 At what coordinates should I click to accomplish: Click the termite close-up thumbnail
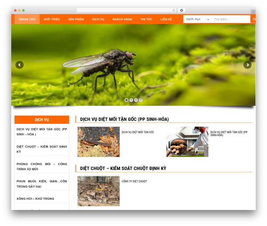(98, 142)
